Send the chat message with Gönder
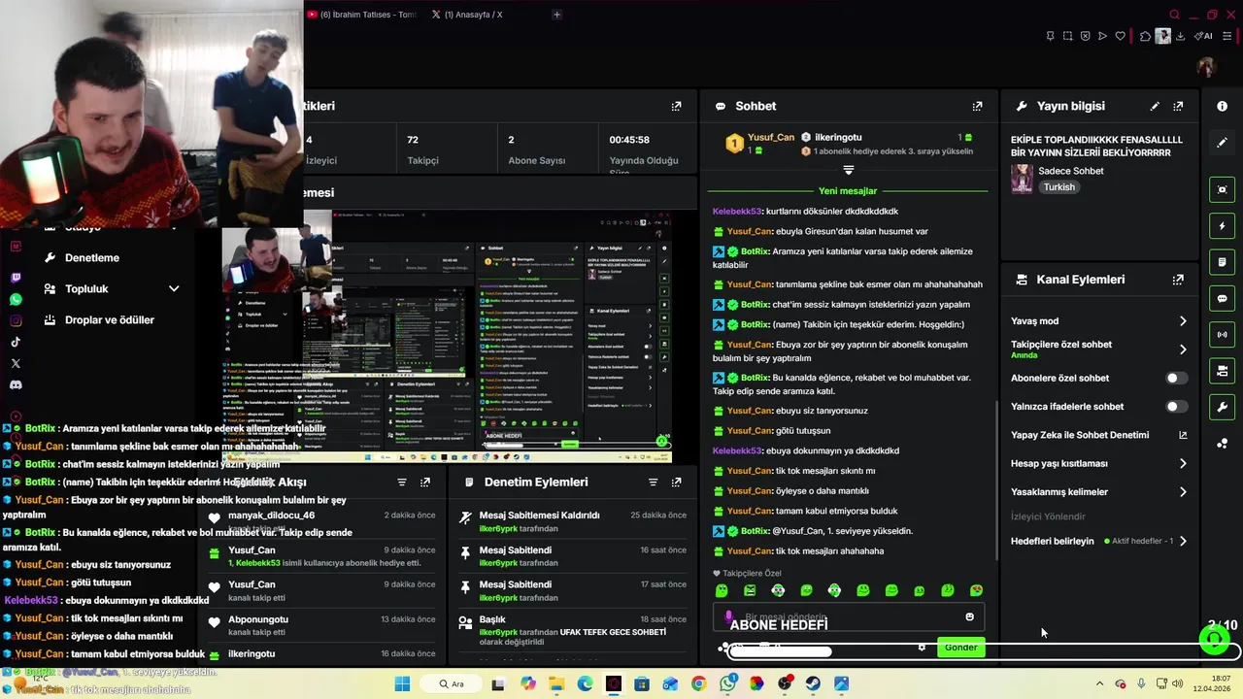This screenshot has width=1243, height=699. pyautogui.click(x=960, y=648)
